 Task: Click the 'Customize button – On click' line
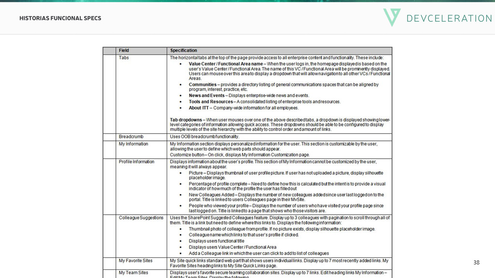[x=240, y=155]
